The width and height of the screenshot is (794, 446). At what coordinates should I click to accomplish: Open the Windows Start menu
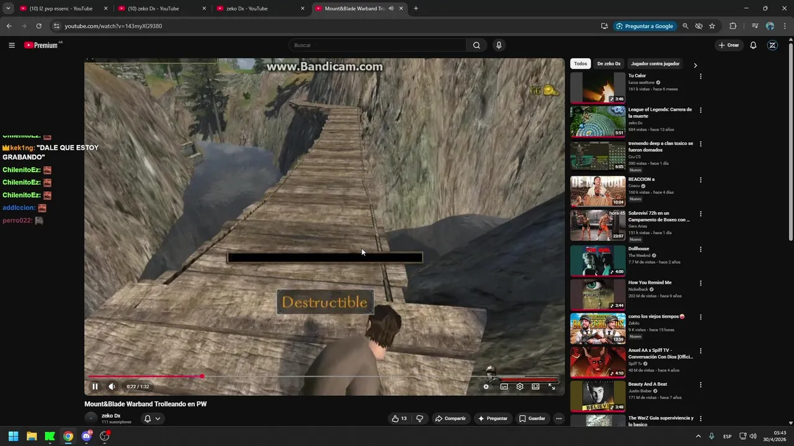click(x=13, y=436)
